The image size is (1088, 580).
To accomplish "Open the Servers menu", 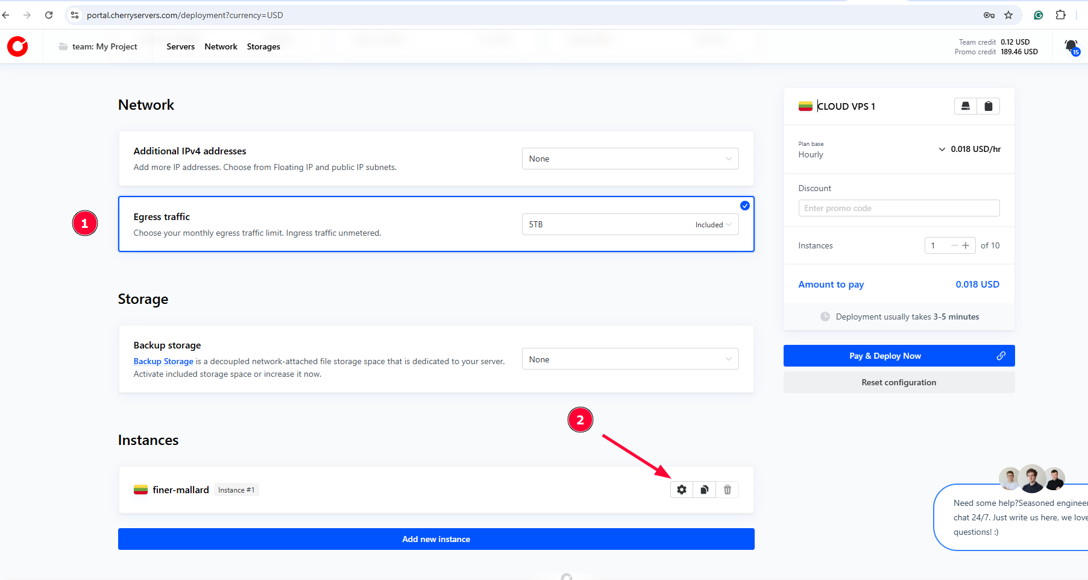I will (180, 46).
